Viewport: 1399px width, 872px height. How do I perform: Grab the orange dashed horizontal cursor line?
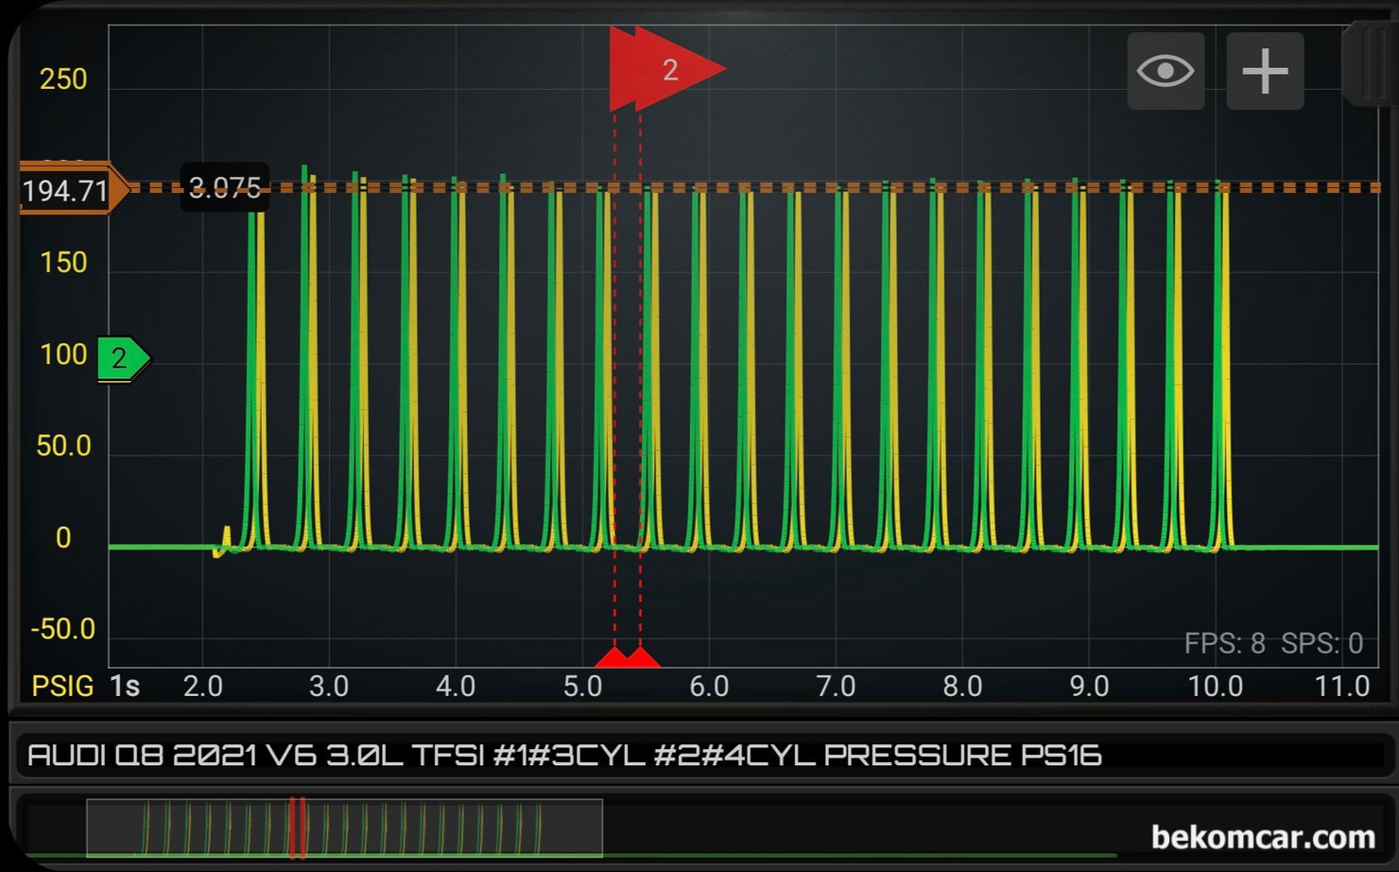pos(756,187)
